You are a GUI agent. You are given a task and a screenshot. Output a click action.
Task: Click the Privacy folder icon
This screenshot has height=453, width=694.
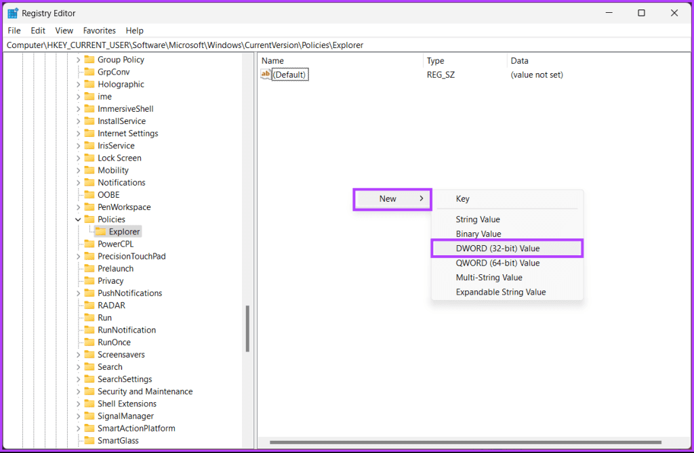click(x=91, y=280)
